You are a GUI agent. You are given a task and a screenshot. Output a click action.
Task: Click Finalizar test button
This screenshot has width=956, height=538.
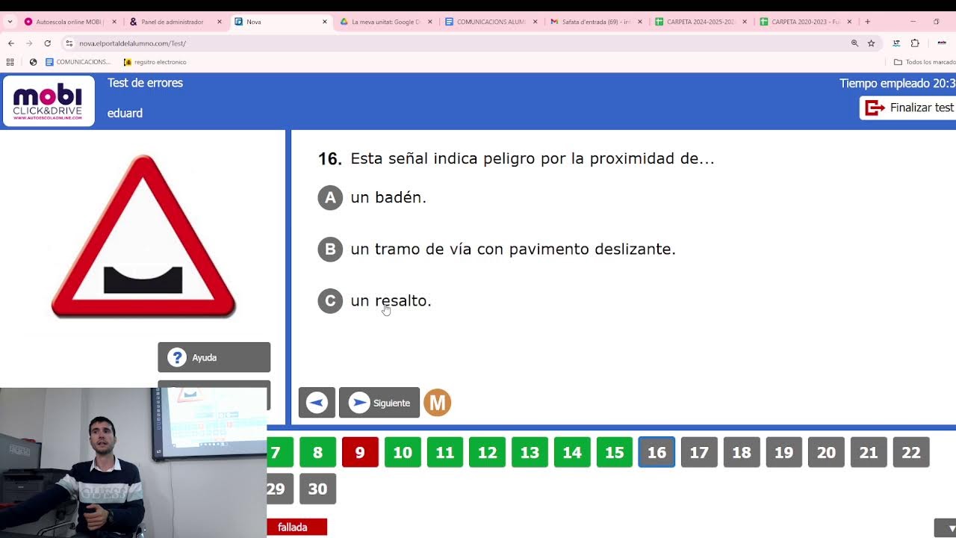908,108
